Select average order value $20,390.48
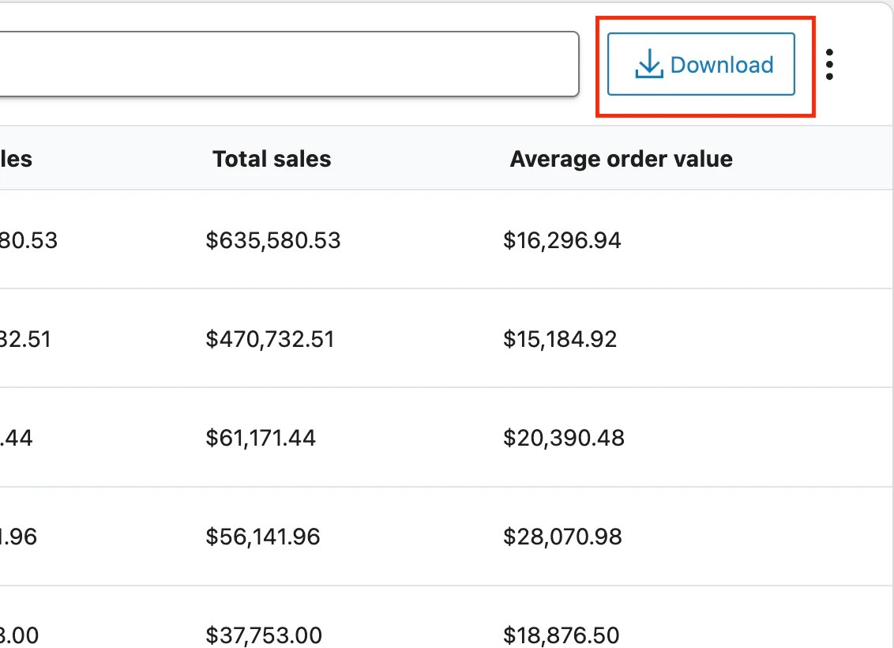This screenshot has height=648, width=894. [563, 438]
